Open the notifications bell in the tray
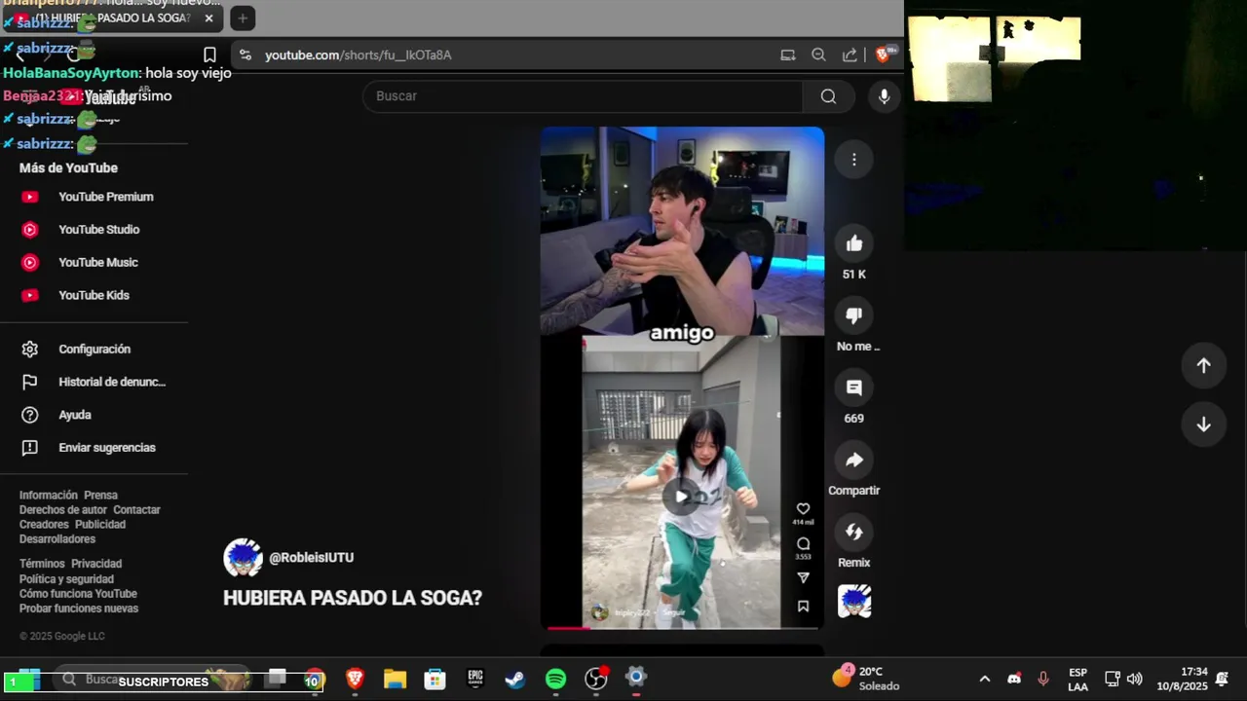This screenshot has width=1247, height=701. 1222,680
